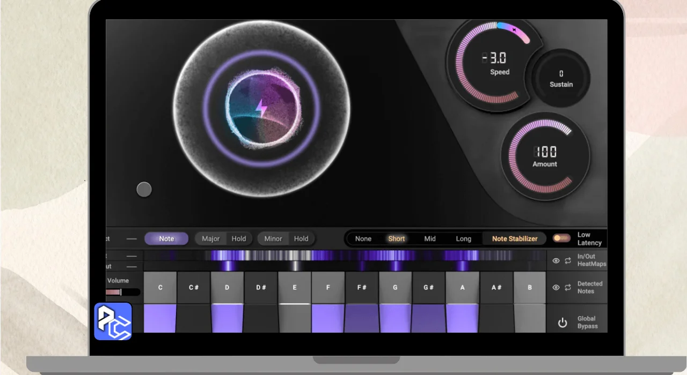Switch Note Stabilizer to Mid
The image size is (687, 375).
tap(430, 239)
